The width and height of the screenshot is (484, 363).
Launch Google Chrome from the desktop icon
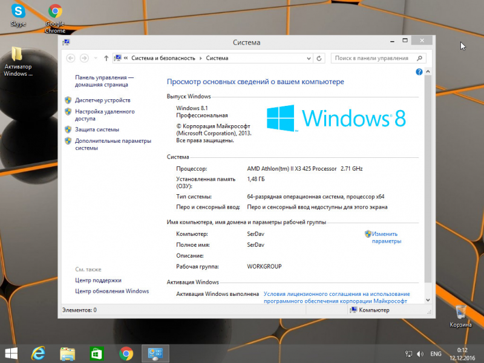(x=55, y=19)
